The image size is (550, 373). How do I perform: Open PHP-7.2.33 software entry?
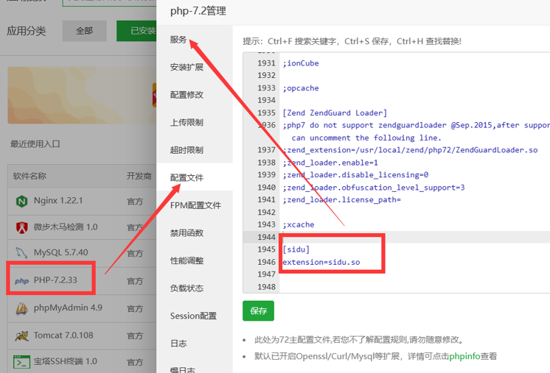(55, 281)
